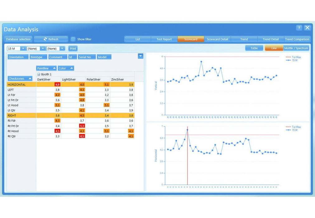Click the Checkzones sort arrow icon
Screen dimensions: 315x218
click(30, 78)
